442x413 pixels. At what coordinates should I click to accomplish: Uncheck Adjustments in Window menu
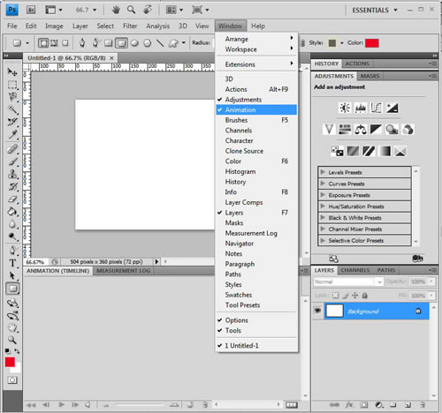pos(256,100)
